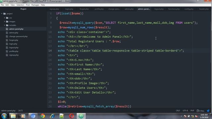This screenshot has height=119, width=212.
Task: Click the images folder icon
Action: [x=7, y=21]
